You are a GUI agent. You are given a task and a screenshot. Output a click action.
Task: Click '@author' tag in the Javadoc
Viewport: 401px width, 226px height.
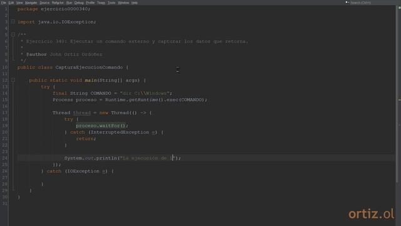point(36,55)
